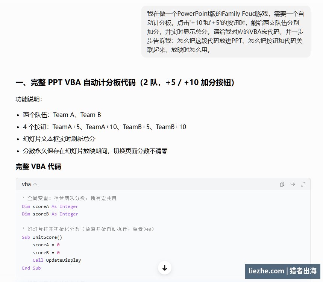The image size is (323, 282).
Task: Click the share arrow icon on code block
Action: click(293, 184)
